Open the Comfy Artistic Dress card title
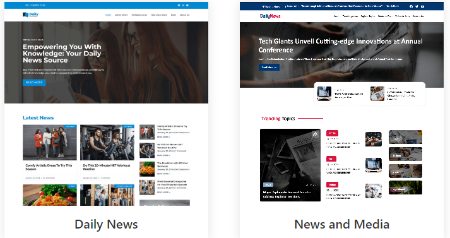 coord(49,167)
